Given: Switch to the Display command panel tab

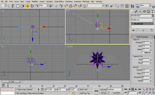Looking at the screenshot, I should pyautogui.click(x=148, y=12).
